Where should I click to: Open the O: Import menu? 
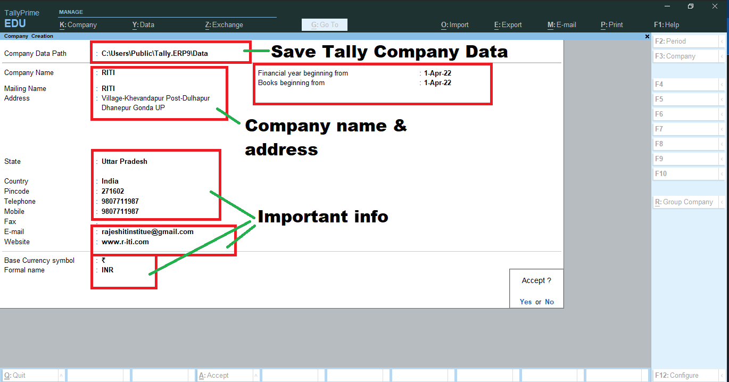[x=454, y=24]
